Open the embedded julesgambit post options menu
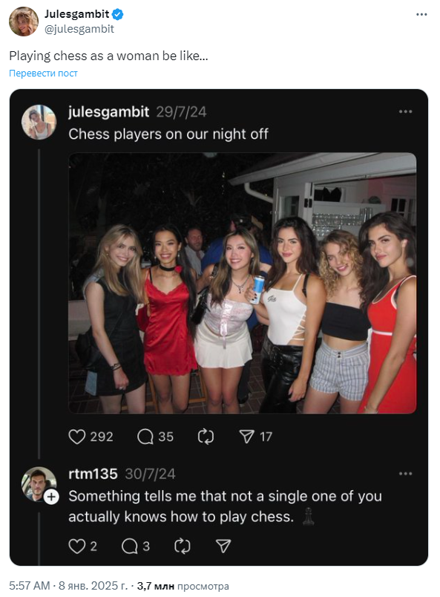Viewport: 440px width, 597px height. point(406,111)
